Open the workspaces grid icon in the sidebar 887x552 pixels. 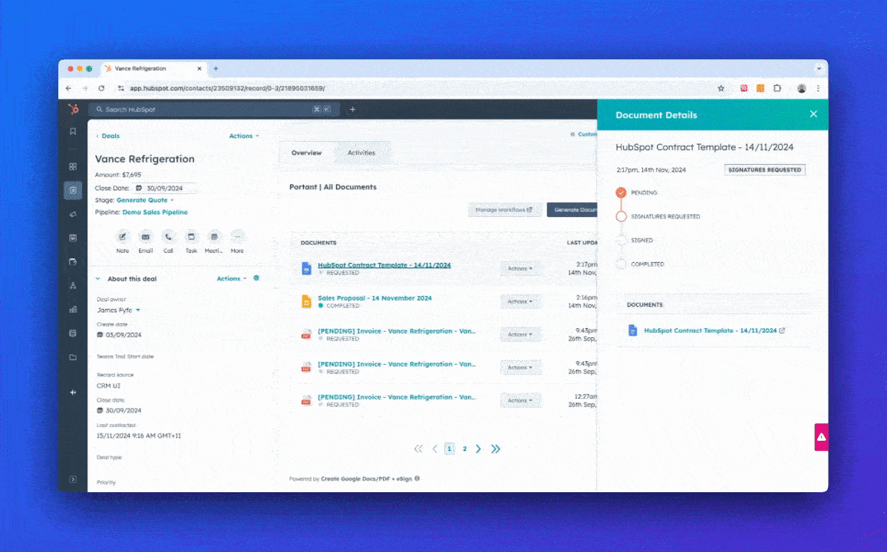tap(73, 166)
